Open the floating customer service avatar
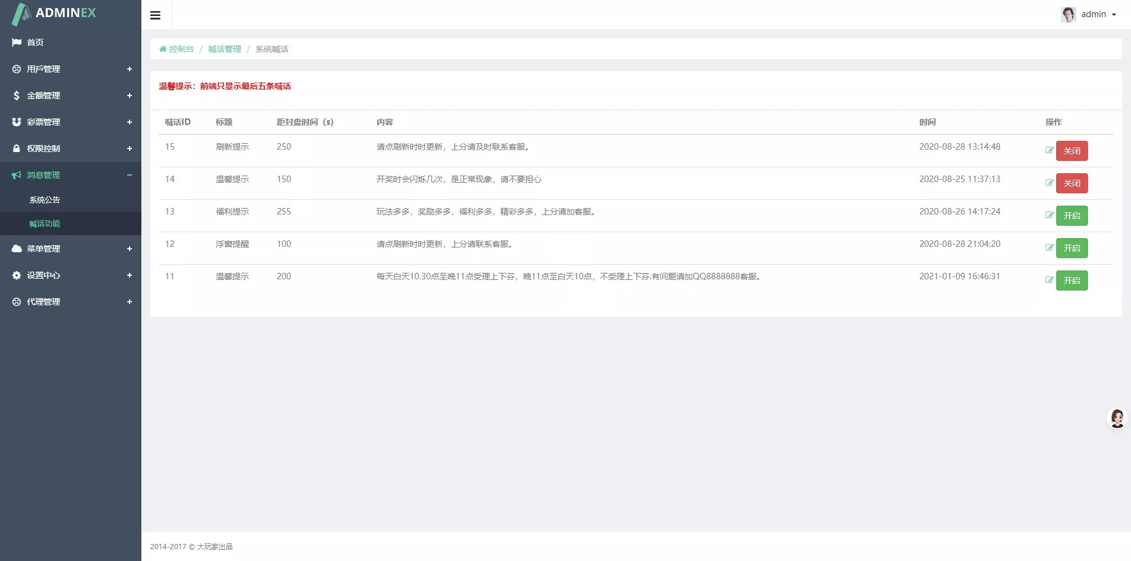 1117,418
